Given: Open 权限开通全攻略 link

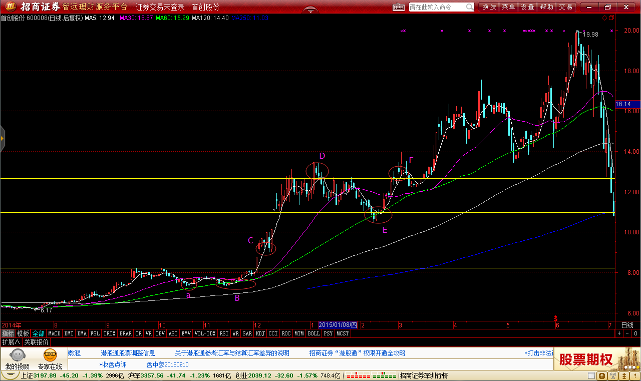Looking at the screenshot, I should click(385, 353).
